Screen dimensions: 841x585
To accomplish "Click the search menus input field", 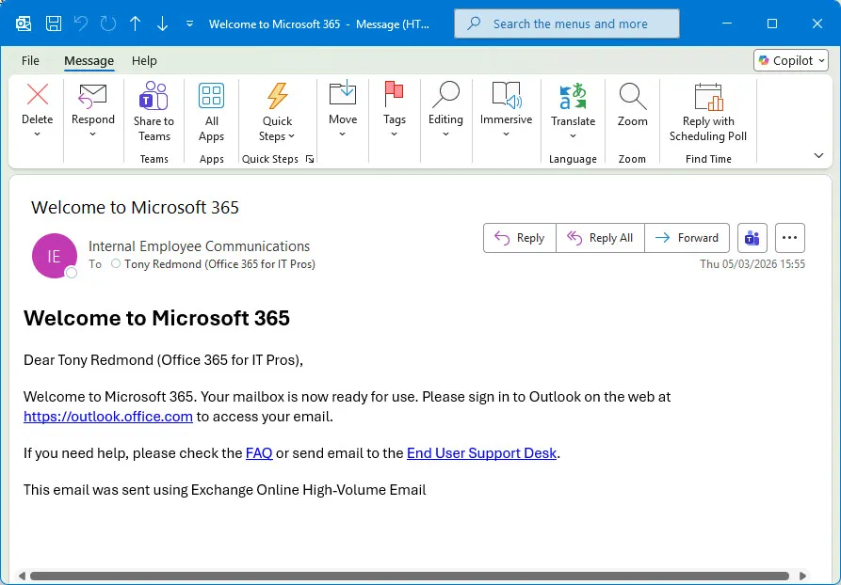I will pyautogui.click(x=567, y=24).
